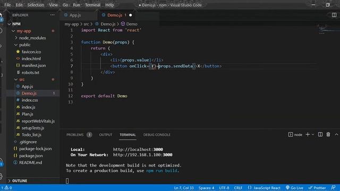Start the Go Live server
340x191 pixels.
point(294,188)
